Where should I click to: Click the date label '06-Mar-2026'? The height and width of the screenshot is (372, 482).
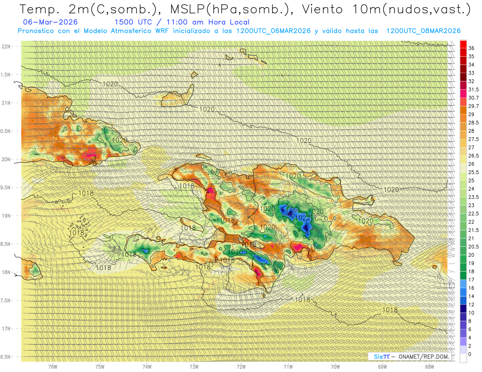(51, 22)
